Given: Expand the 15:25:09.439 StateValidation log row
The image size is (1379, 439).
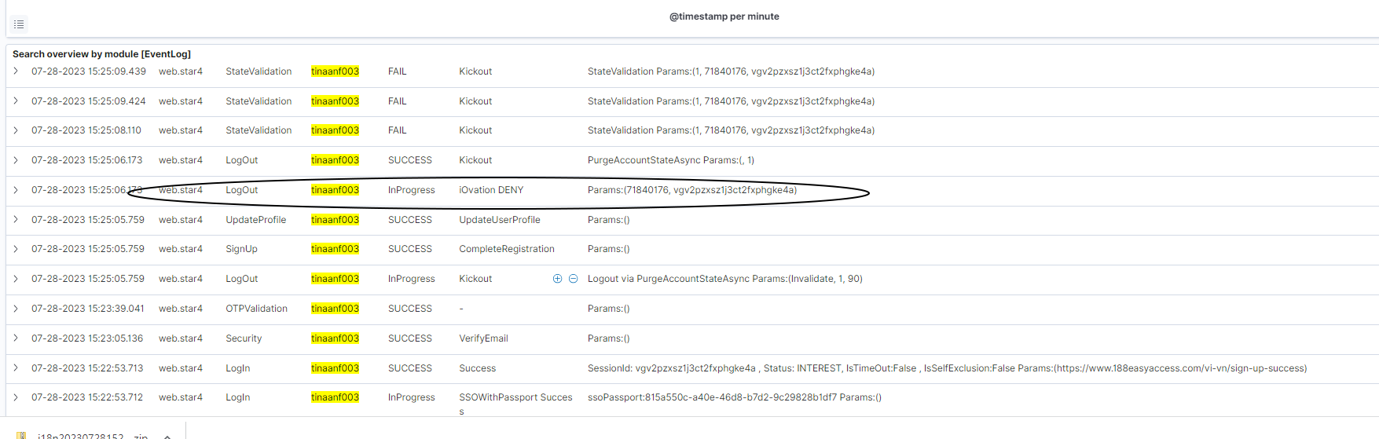Looking at the screenshot, I should click(16, 71).
